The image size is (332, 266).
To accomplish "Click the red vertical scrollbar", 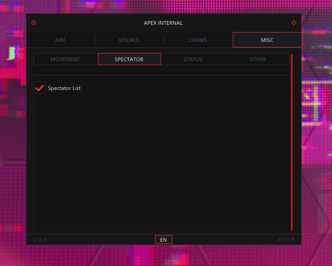I will click(x=292, y=142).
